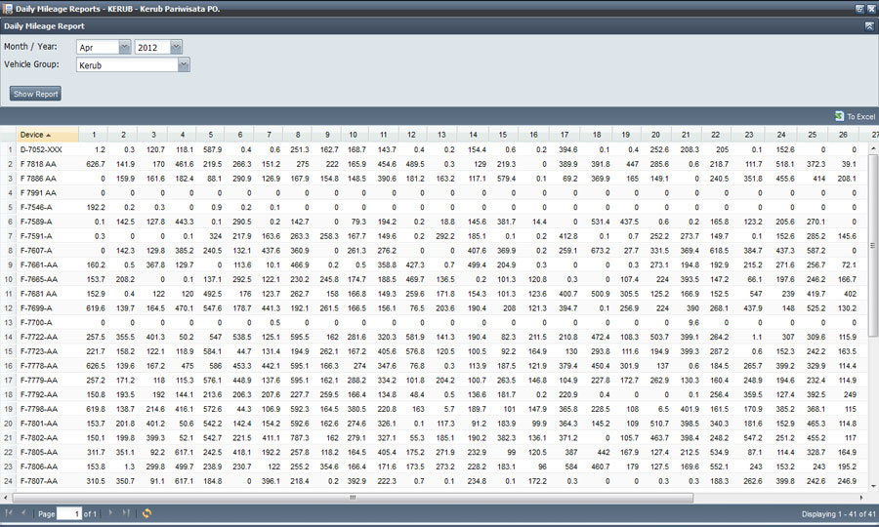
Task: Click the refresh icon in paging toolbar
Action: pyautogui.click(x=146, y=513)
